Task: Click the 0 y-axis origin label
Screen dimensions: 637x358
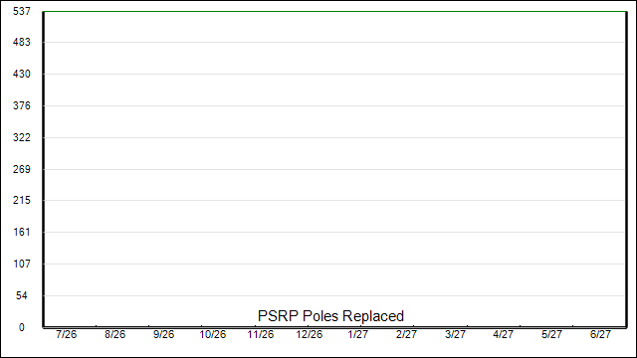Action: click(22, 327)
